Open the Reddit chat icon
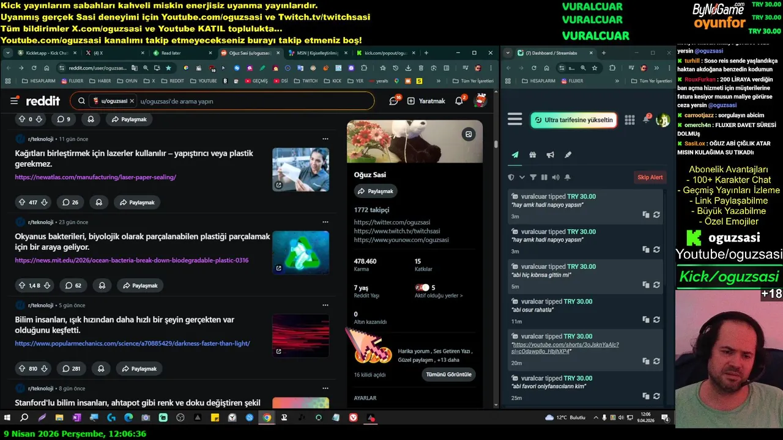 [x=394, y=101]
